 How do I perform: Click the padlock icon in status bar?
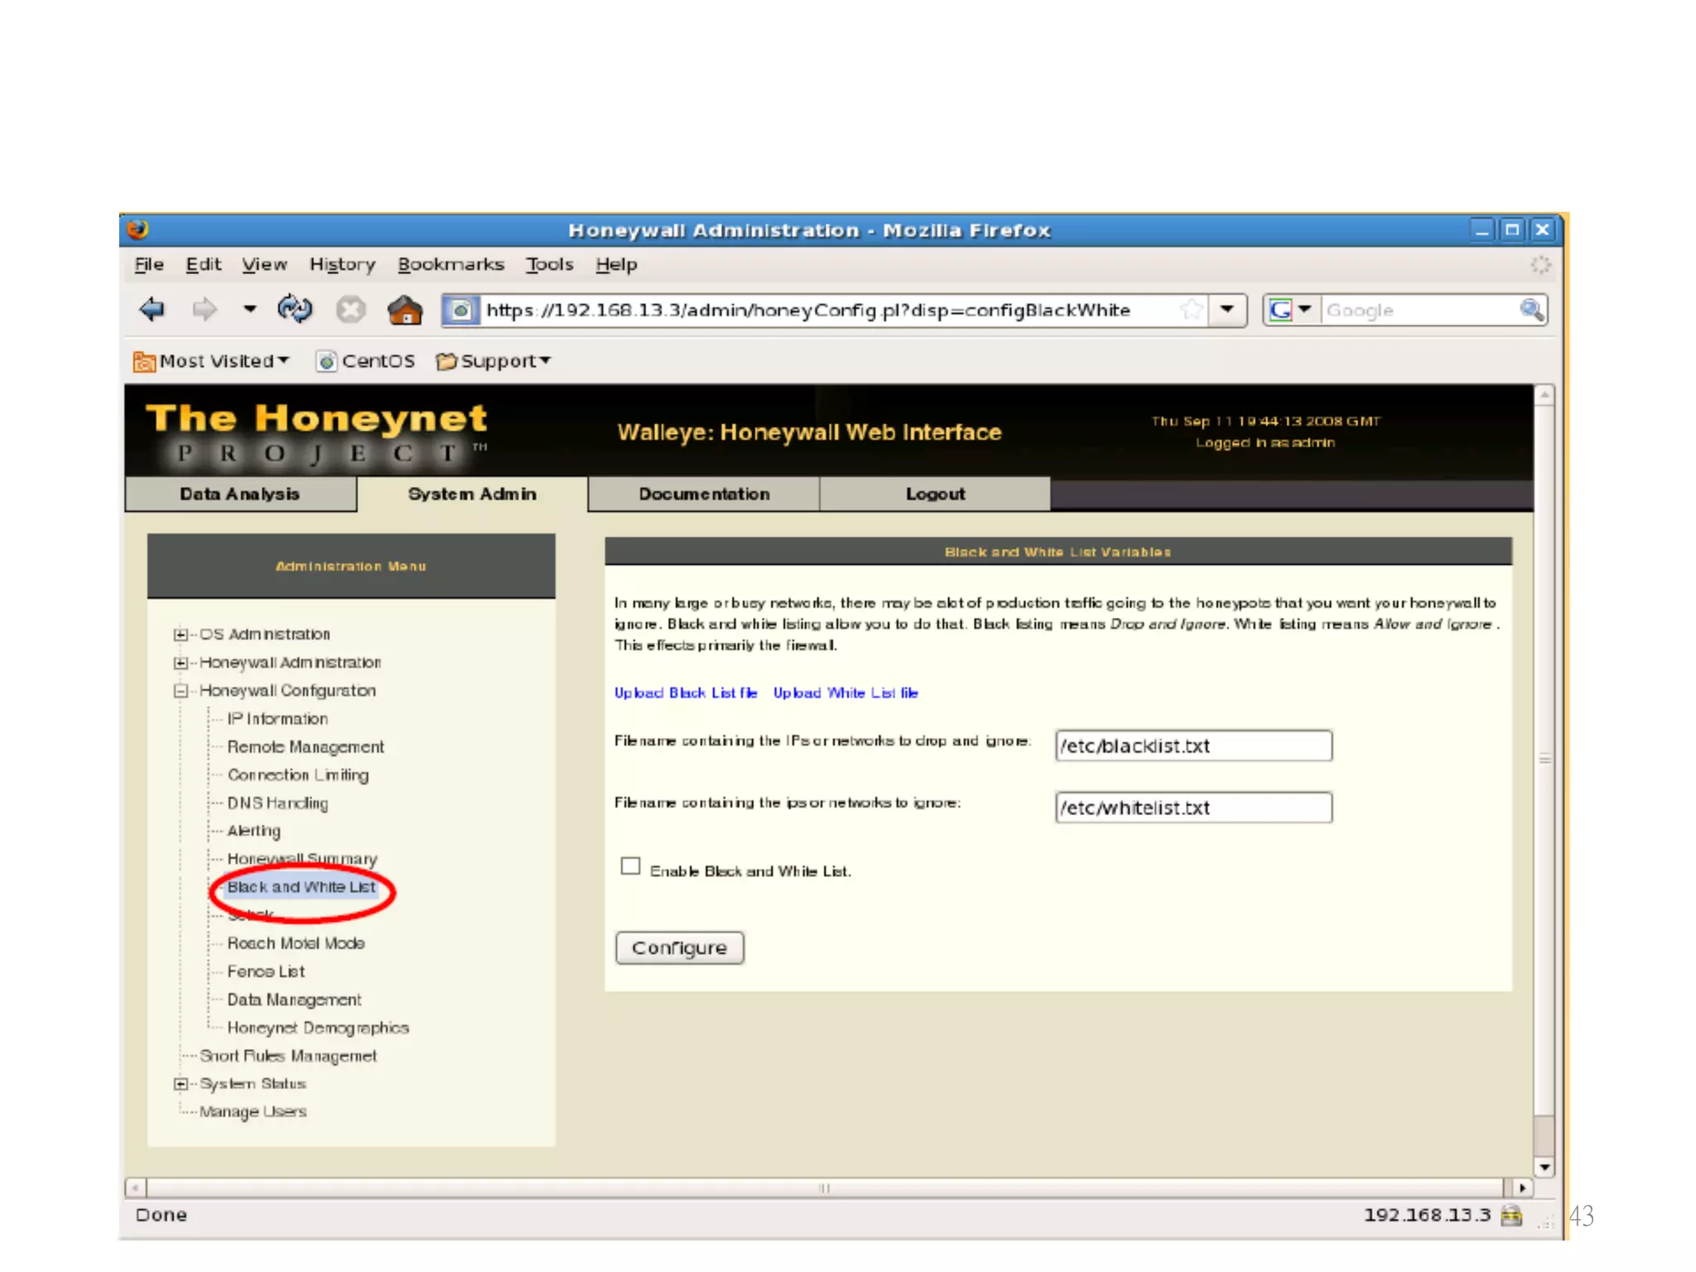[1511, 1215]
